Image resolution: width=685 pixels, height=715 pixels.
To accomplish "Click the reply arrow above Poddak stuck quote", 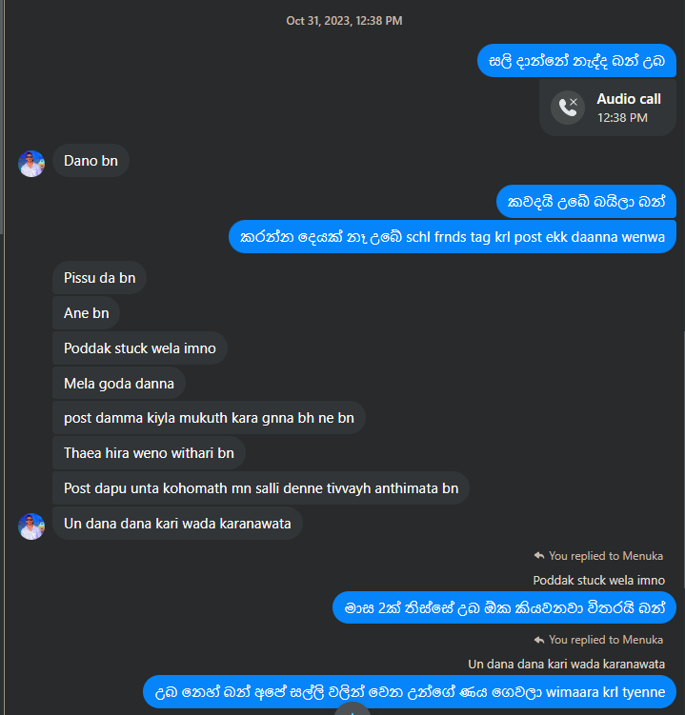I will (539, 555).
